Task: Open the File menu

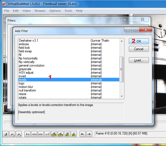Action: 7,11
